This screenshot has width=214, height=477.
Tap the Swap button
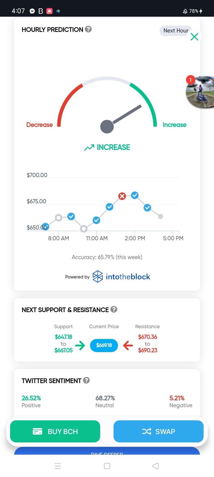click(158, 431)
